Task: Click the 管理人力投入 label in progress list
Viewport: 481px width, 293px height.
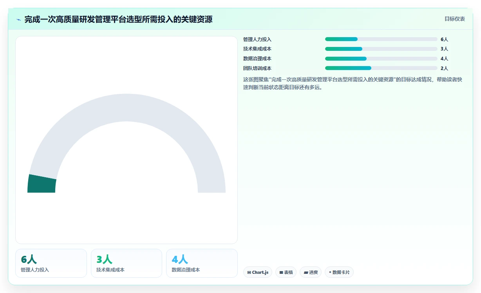Action: [257, 40]
